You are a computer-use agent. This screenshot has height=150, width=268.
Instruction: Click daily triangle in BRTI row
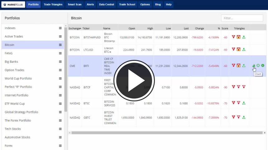233,65
